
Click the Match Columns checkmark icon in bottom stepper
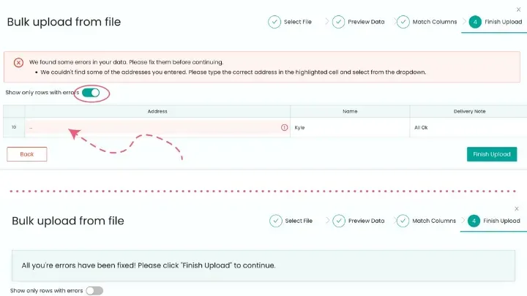[403, 221]
